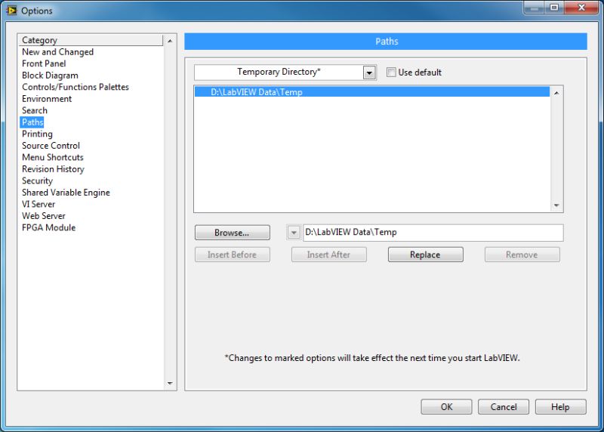Viewport: 604px width, 432px height.
Task: Click the Category list header
Action: tap(91, 40)
